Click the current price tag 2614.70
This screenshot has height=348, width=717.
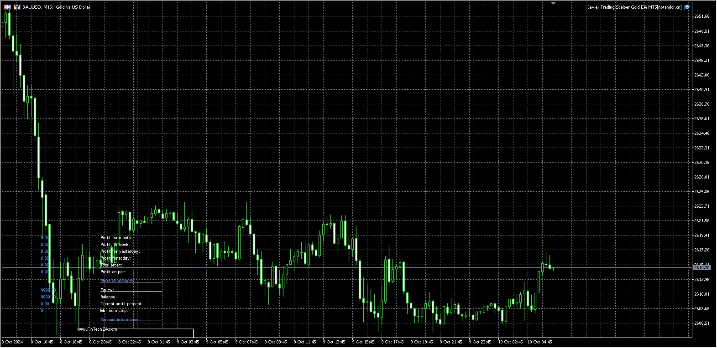tap(701, 268)
